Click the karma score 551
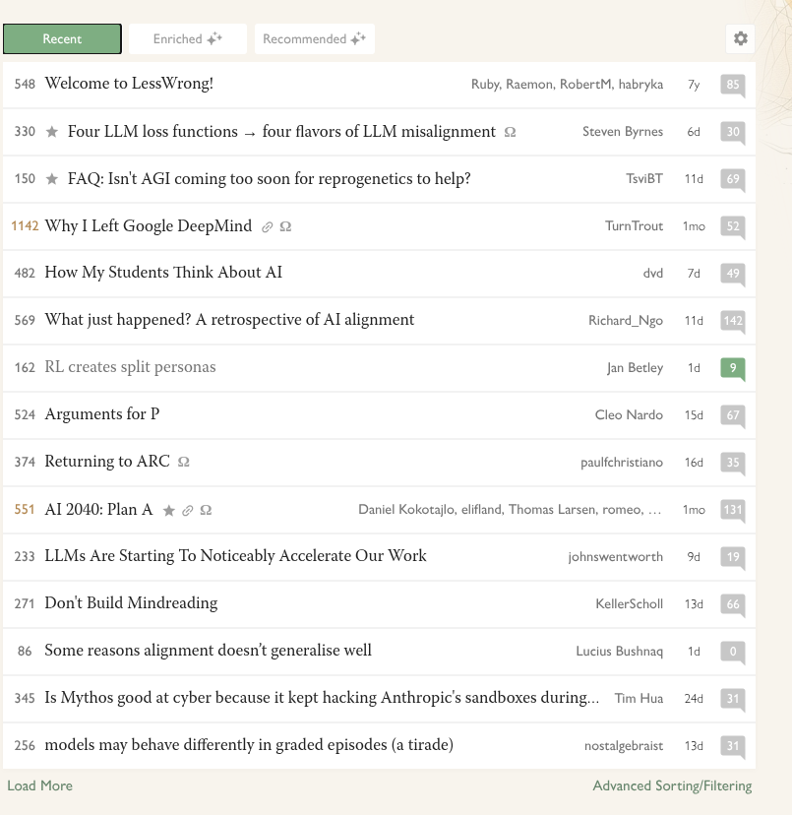Viewport: 792px width, 815px height. click(x=25, y=509)
